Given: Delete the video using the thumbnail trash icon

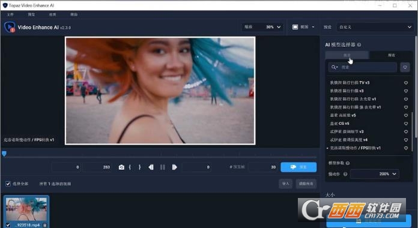Looking at the screenshot, I should pyautogui.click(x=45, y=225).
